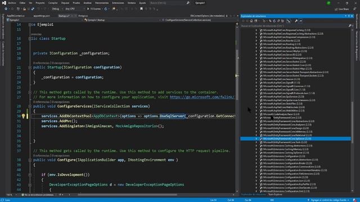Image resolution: width=360 pixels, height=202 pixels.
Task: Expand Microsoft.Extensions.Configuration.Binder package node
Action: click(x=256, y=163)
